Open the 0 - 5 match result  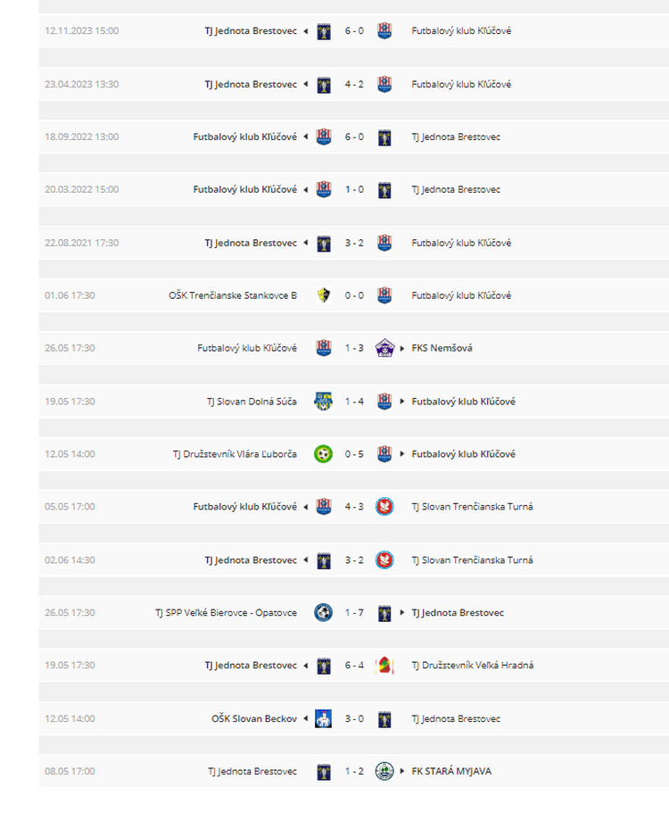click(354, 454)
